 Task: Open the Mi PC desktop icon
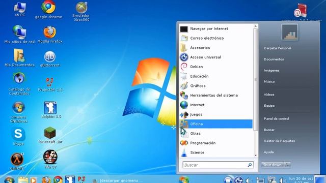[x=20, y=9]
